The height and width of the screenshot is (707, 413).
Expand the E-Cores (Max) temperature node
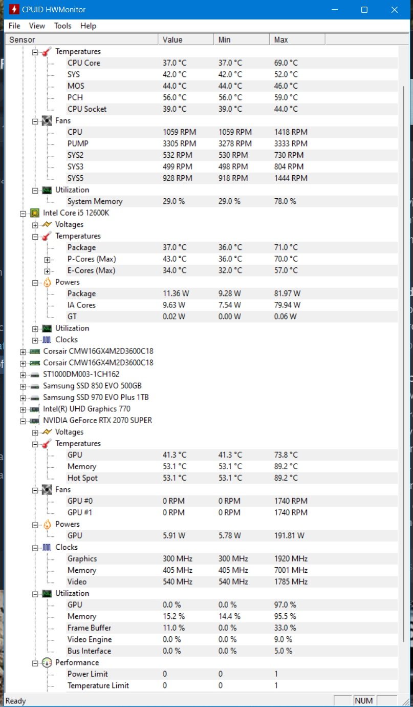click(48, 271)
